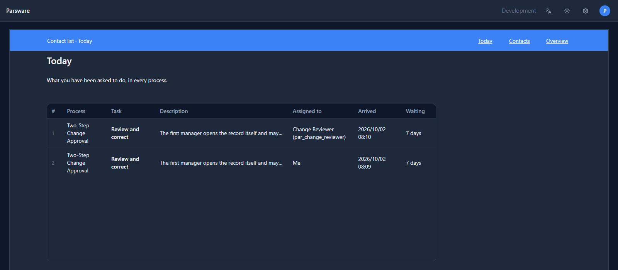The width and height of the screenshot is (618, 270).
Task: Click the Description column header
Action: (174, 111)
